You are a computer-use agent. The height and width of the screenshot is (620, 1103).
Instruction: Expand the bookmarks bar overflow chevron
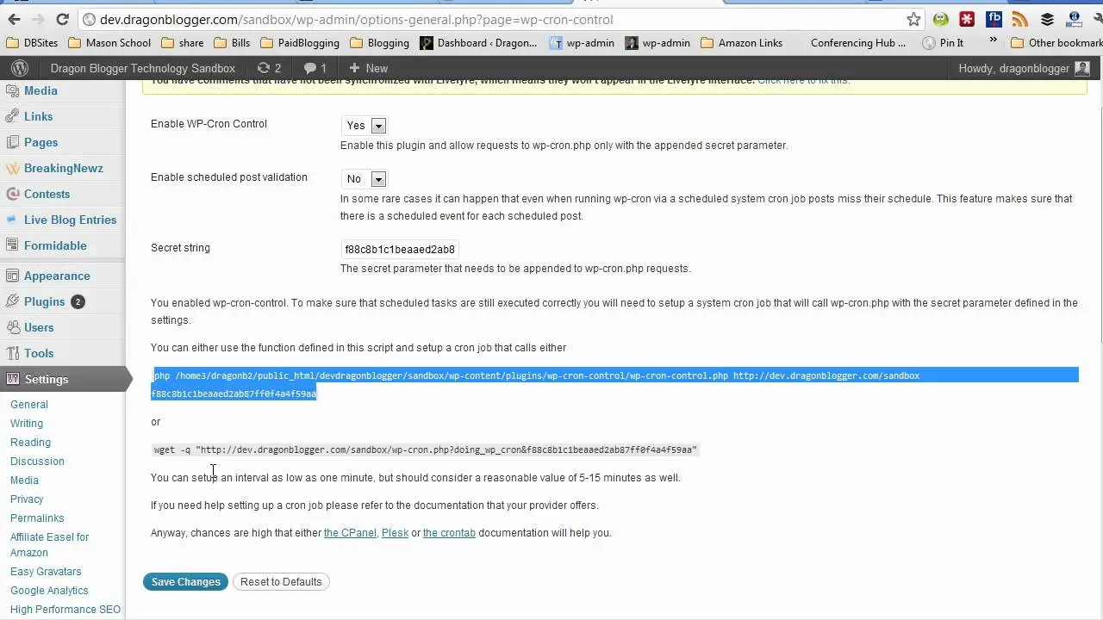click(x=994, y=40)
